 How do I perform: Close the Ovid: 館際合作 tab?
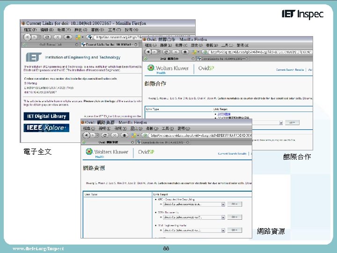pyautogui.click(x=193, y=59)
